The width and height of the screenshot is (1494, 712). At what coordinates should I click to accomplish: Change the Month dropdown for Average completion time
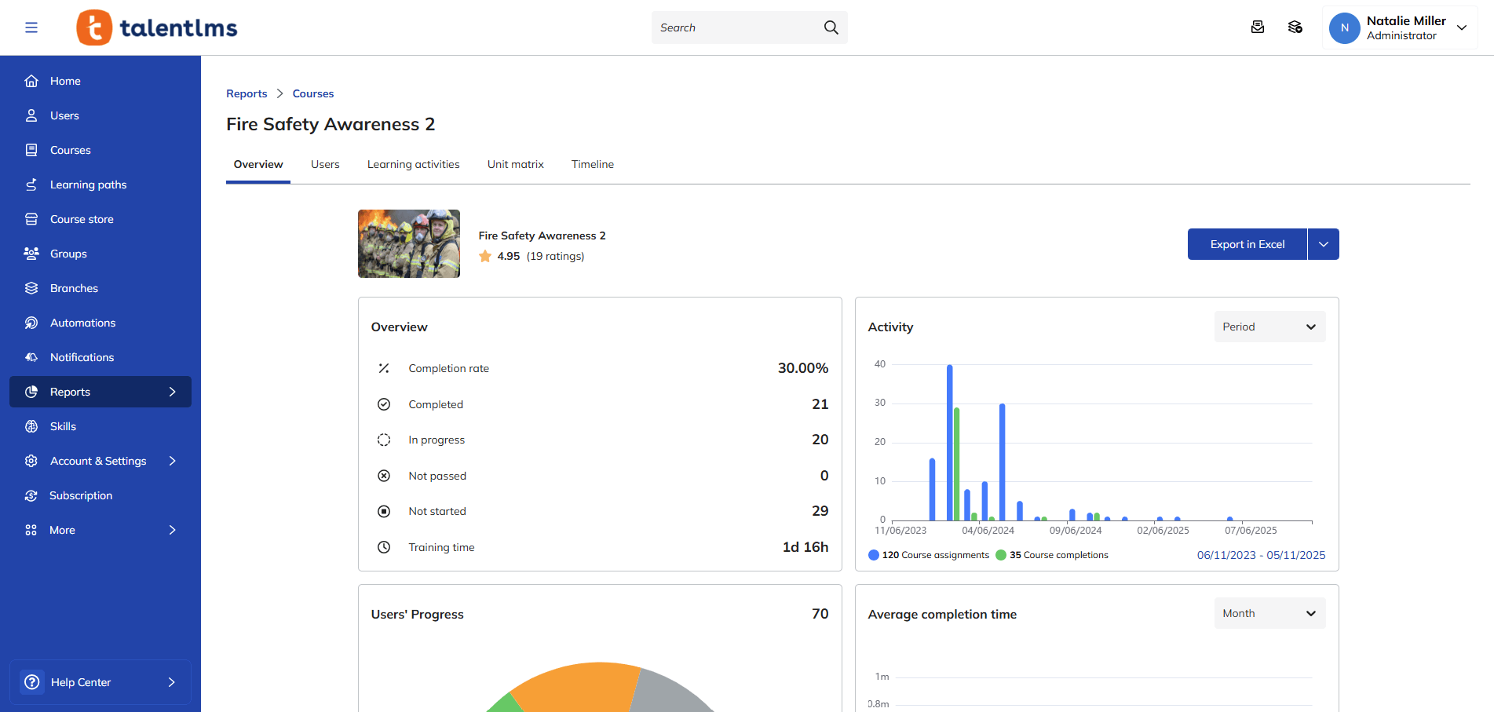[x=1269, y=613]
